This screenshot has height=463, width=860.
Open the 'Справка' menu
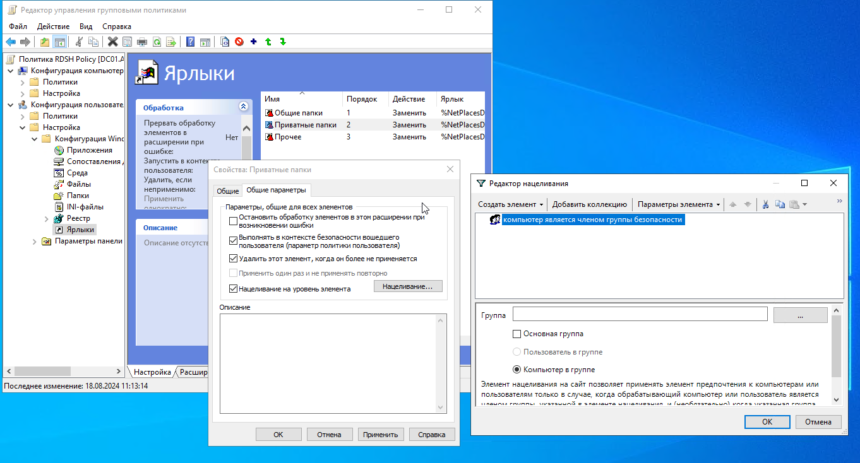(x=117, y=26)
